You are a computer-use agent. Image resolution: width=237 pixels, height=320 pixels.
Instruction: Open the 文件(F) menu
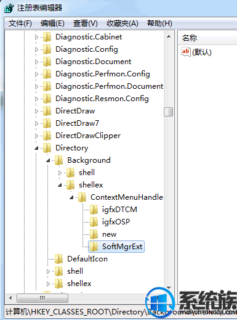(20, 23)
